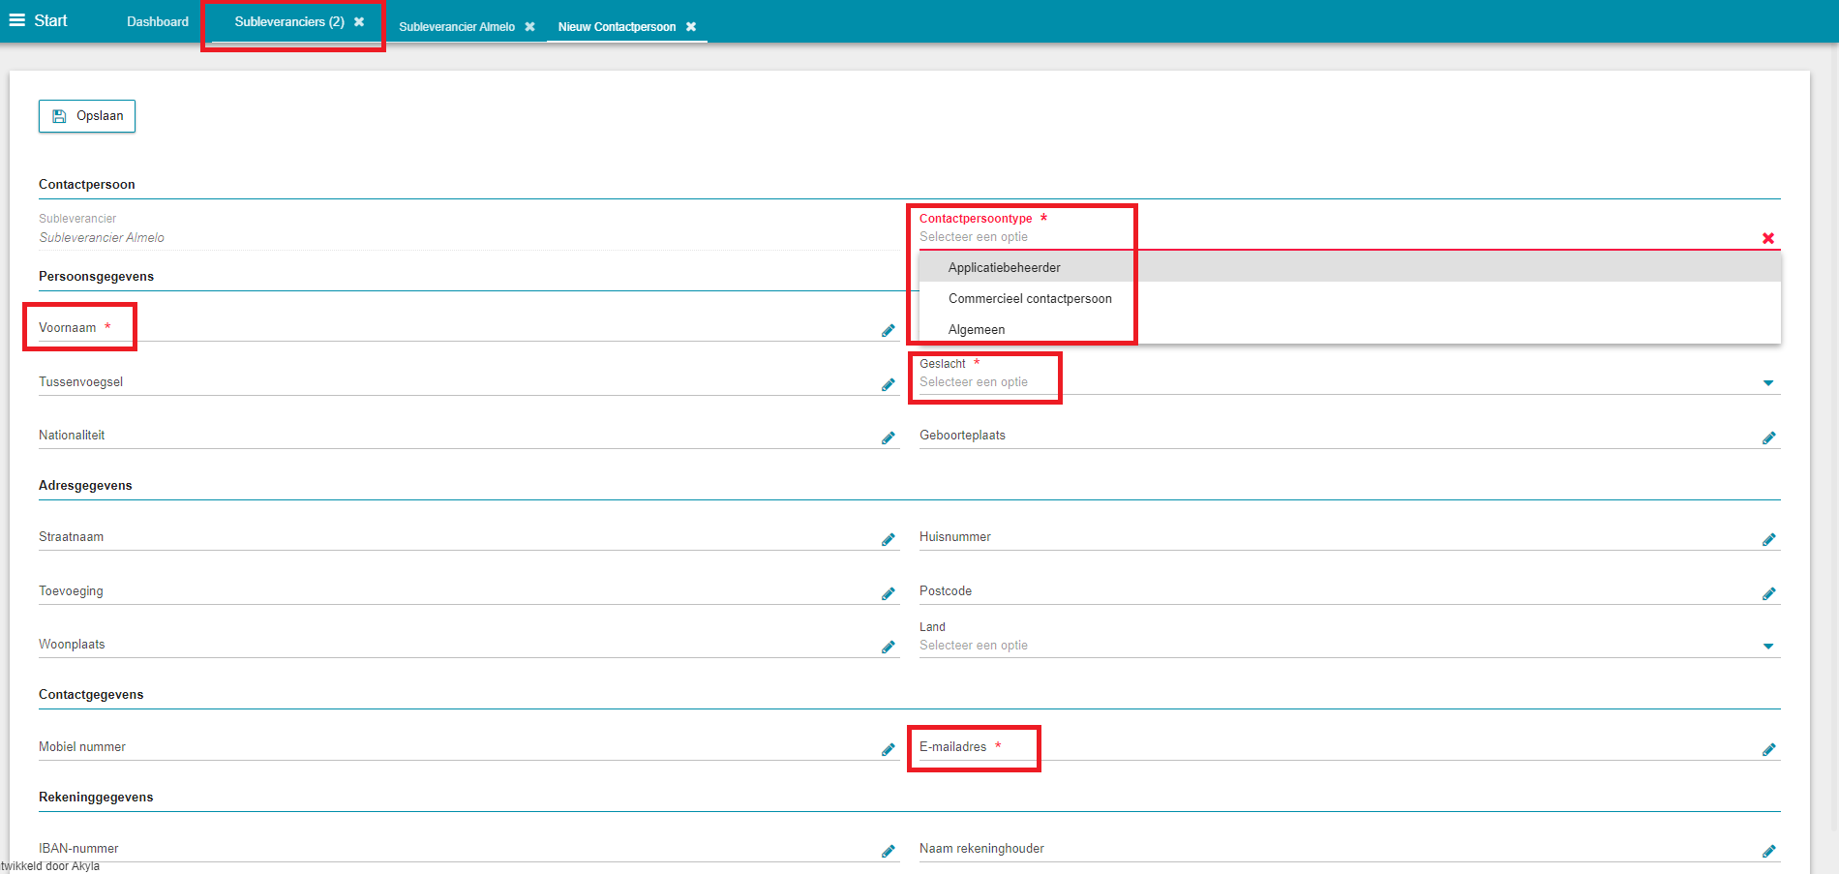Clear the Contactpersoontype selection with red X
Viewport: 1839px width, 874px height.
coord(1768,238)
